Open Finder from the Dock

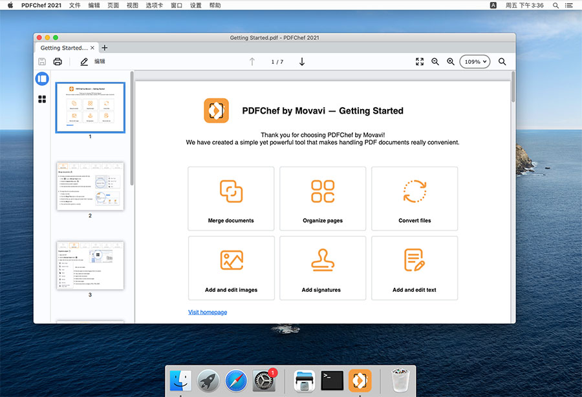(180, 381)
